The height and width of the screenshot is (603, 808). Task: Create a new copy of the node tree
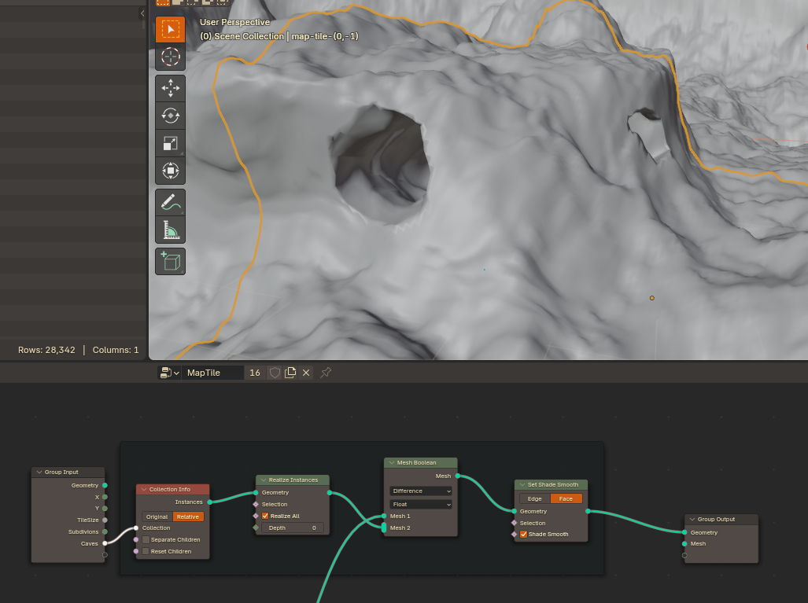(290, 372)
